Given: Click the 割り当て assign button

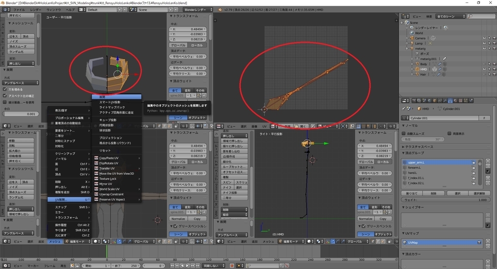Looking at the screenshot, I should tap(412, 193).
